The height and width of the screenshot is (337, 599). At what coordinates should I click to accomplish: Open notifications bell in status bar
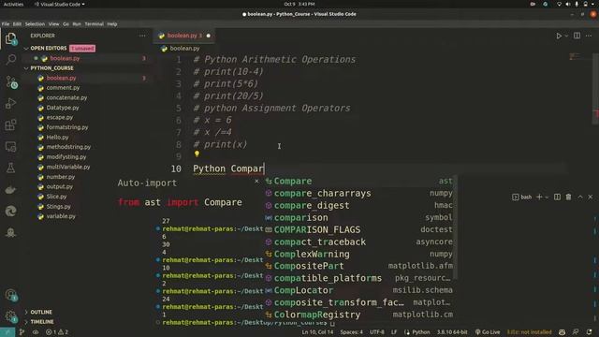point(589,332)
